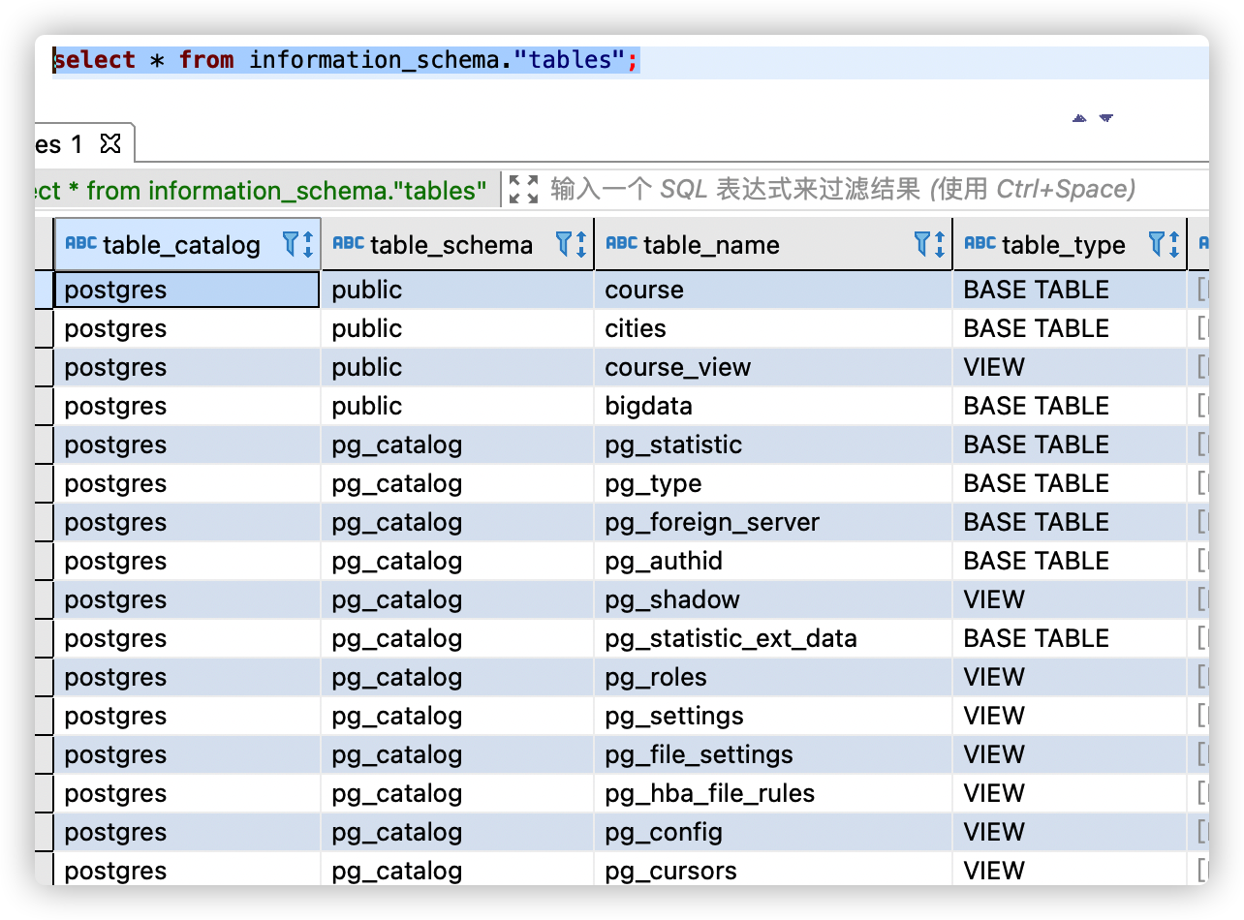Click the sort icon on table_catalog column header

point(305,245)
